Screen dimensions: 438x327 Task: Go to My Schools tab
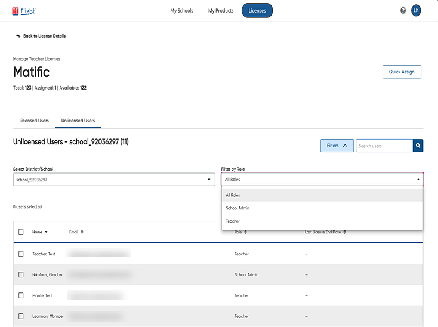[181, 11]
